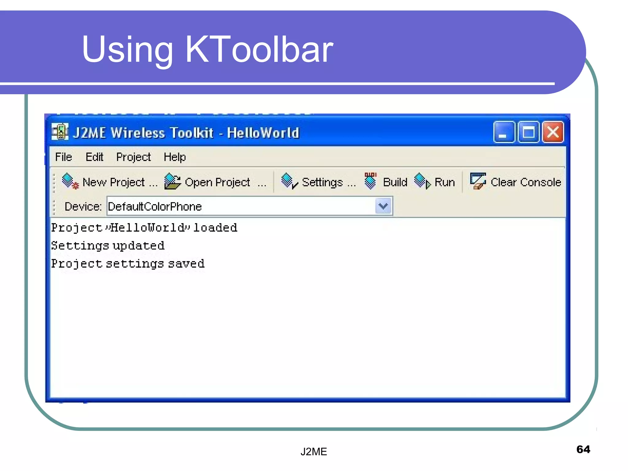Close the J2ME Wireless Toolkit window
The width and height of the screenshot is (628, 471).
tap(553, 132)
